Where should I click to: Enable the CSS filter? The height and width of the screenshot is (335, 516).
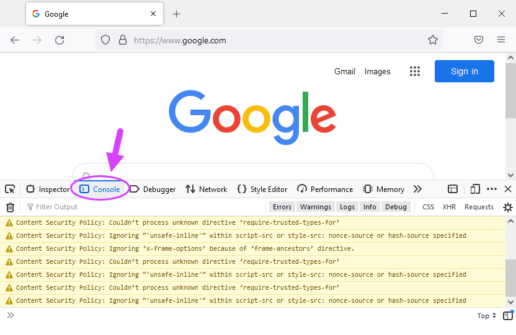click(428, 207)
